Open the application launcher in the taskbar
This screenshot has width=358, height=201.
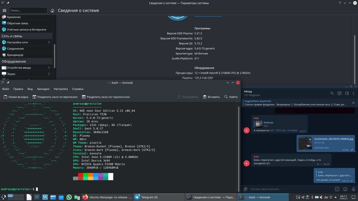(4, 197)
